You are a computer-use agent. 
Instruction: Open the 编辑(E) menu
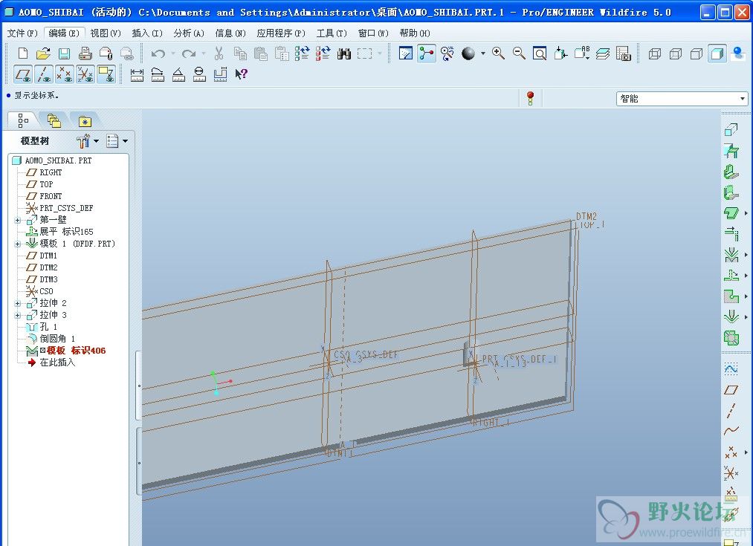pyautogui.click(x=64, y=33)
